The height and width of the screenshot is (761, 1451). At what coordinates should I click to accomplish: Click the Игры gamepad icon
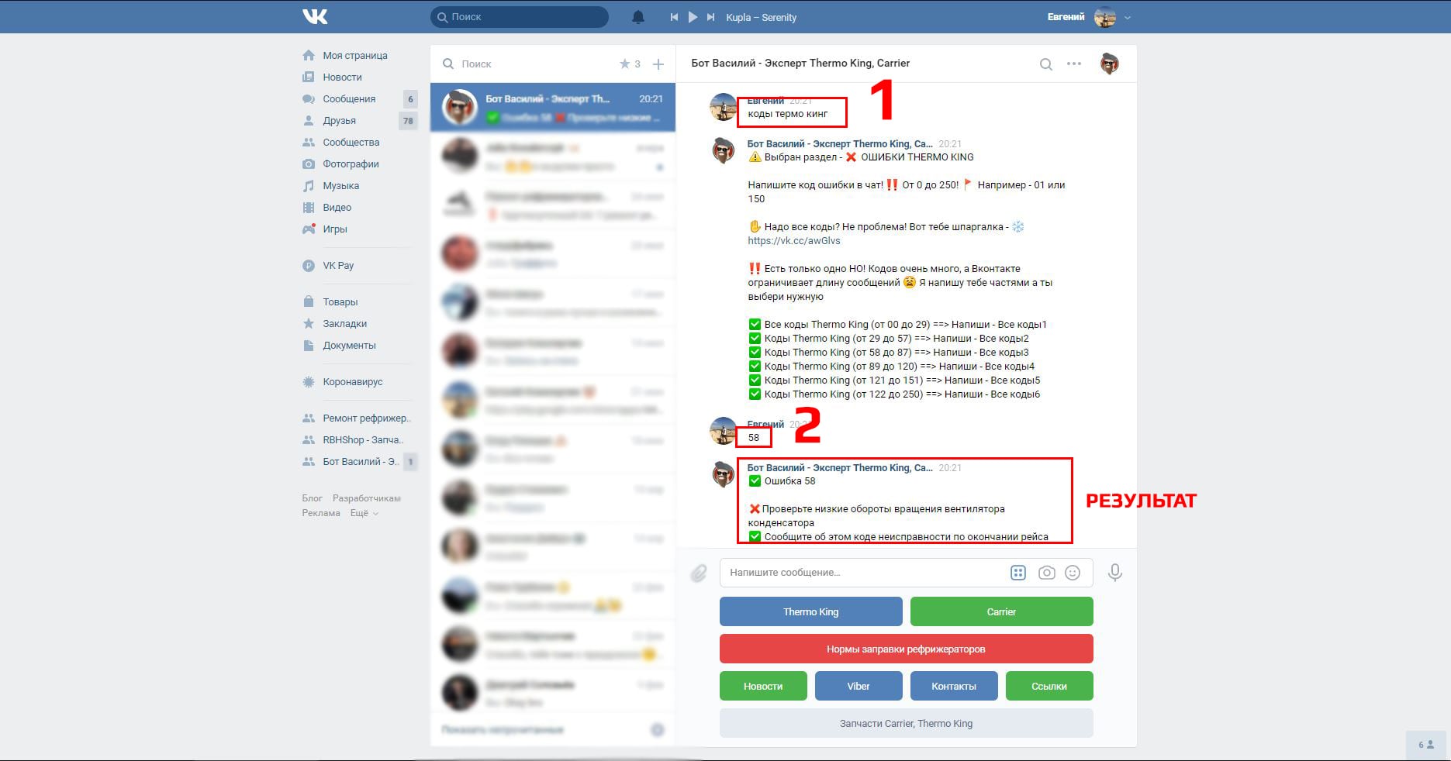point(309,229)
